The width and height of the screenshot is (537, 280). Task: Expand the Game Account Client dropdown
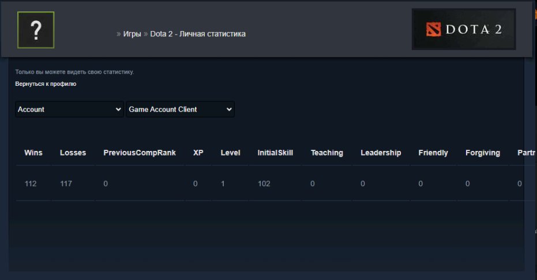pyautogui.click(x=180, y=109)
